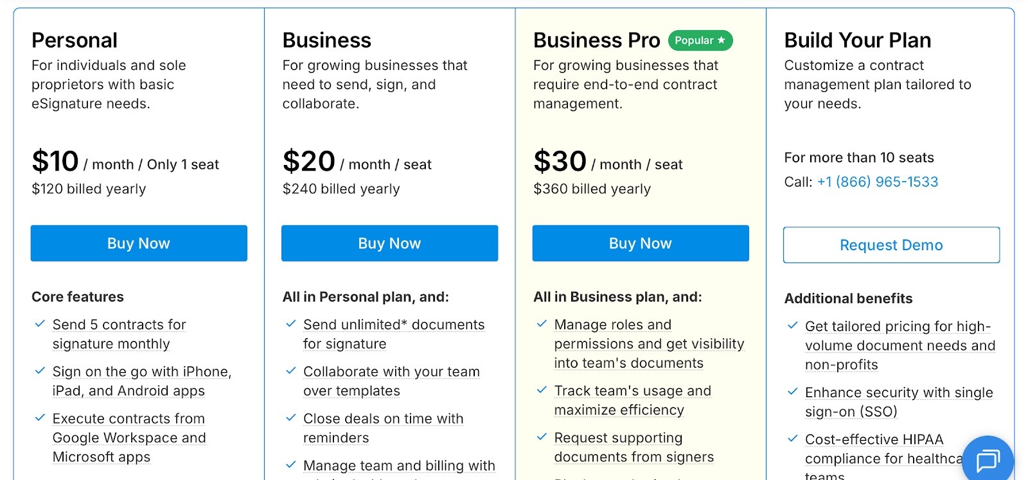This screenshot has height=480, width=1028.
Task: Buy Now on the Business Pro plan
Action: click(x=640, y=243)
